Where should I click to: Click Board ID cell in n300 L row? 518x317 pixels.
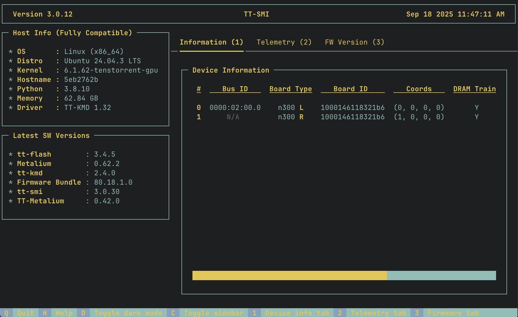pyautogui.click(x=353, y=108)
